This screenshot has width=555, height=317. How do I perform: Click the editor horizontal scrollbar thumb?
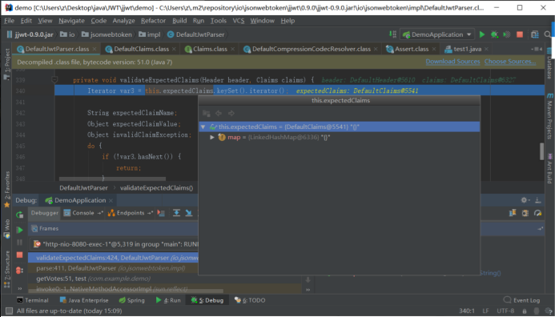click(112, 179)
